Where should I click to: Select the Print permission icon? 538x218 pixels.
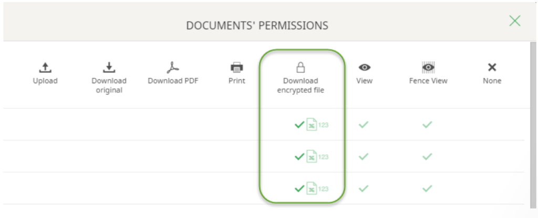coord(237,68)
